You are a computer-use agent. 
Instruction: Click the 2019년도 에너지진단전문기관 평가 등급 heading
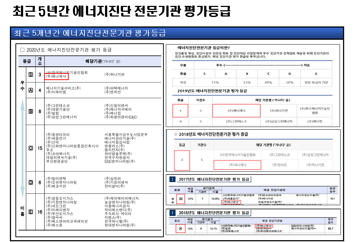[212, 91]
